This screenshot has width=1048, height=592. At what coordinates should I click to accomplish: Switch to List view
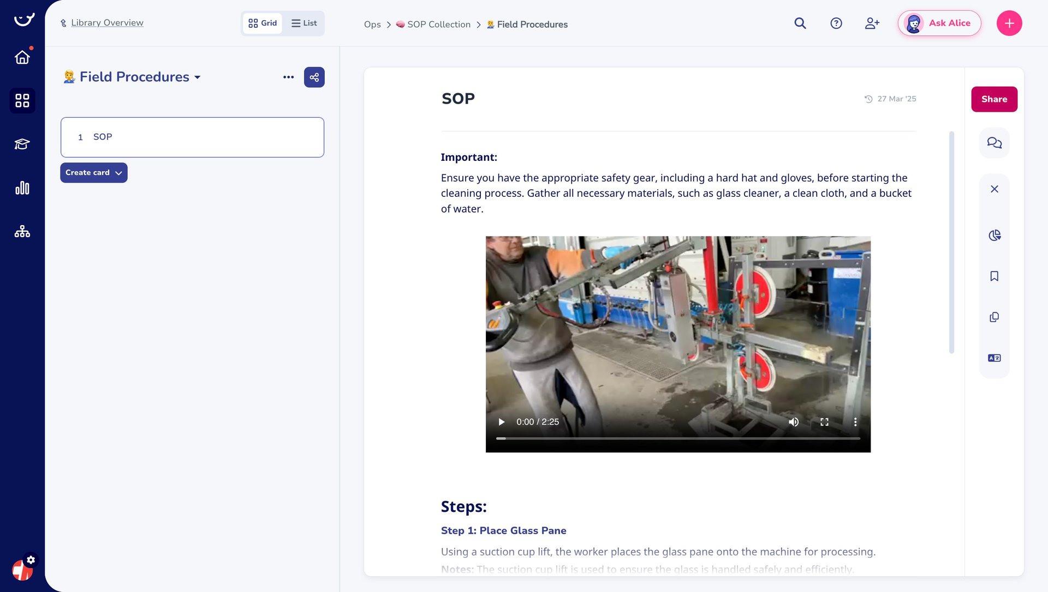pos(304,23)
